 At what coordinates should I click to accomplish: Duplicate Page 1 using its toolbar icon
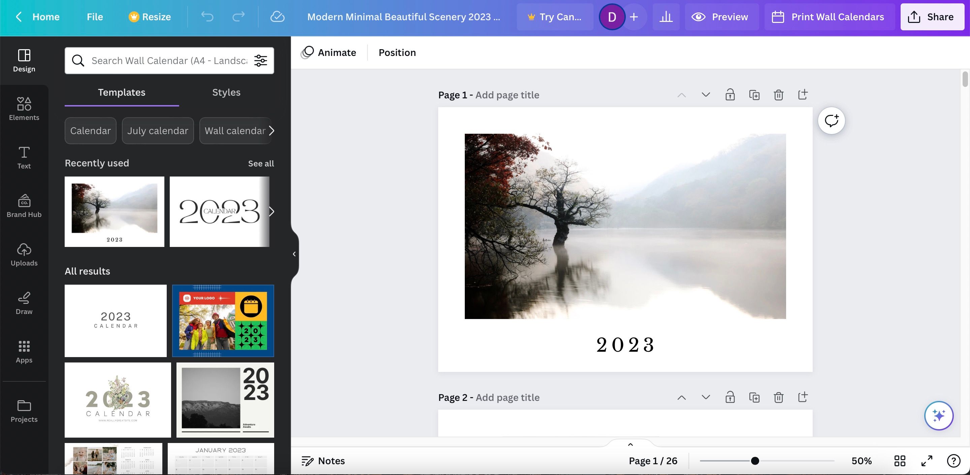(754, 95)
